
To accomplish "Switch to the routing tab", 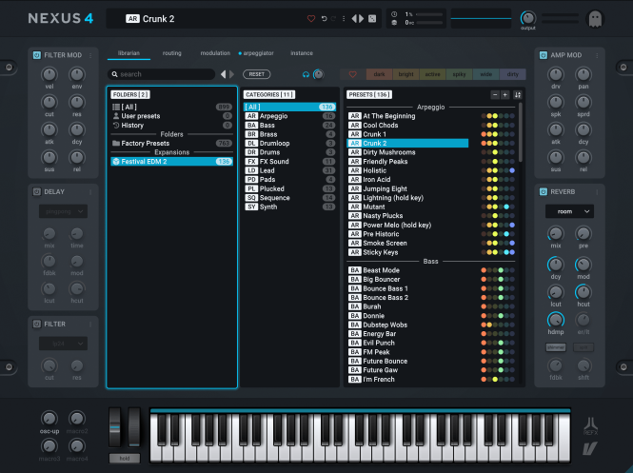I will point(172,53).
